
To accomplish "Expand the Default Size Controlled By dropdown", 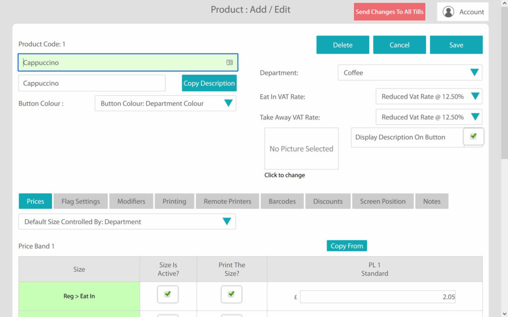I will click(x=127, y=221).
